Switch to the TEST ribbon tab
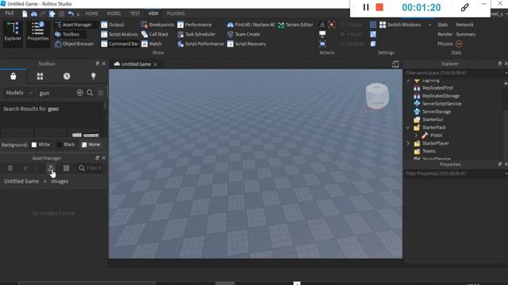 click(x=135, y=13)
